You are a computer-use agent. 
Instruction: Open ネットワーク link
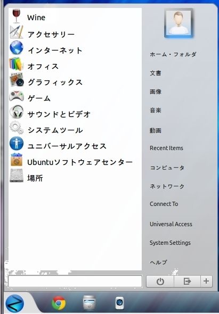(x=167, y=186)
